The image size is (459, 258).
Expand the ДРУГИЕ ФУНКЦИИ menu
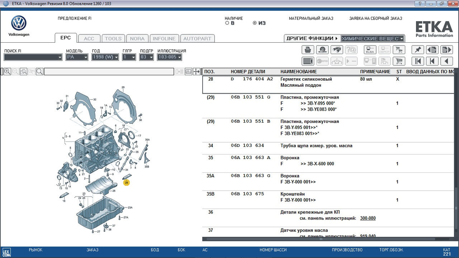(312, 38)
